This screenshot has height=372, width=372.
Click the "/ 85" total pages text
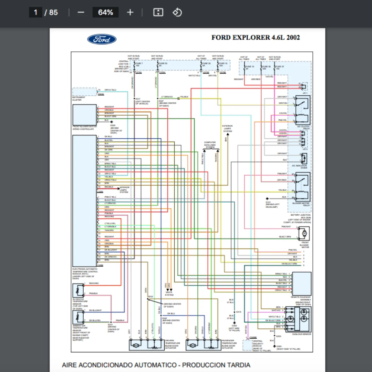pos(51,12)
